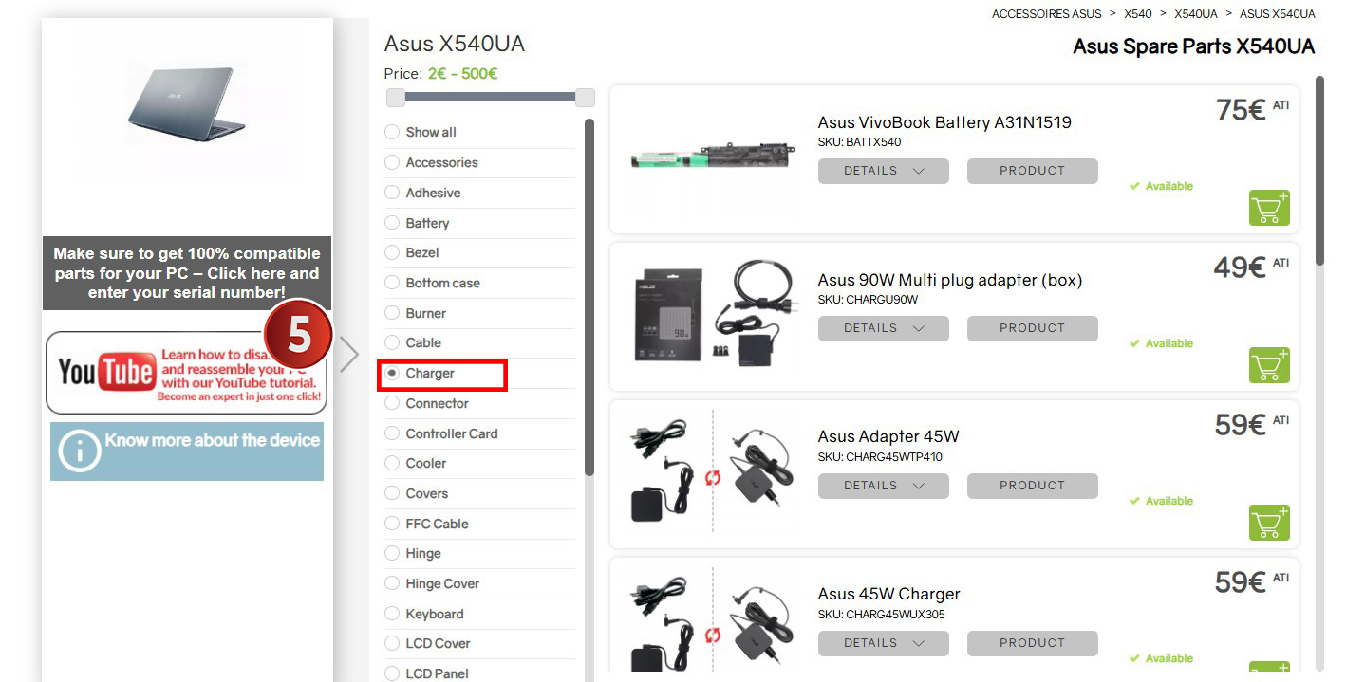1346x682 pixels.
Task: Add Asus VivoBook Battery A31N1519 to cart
Action: 1269,208
